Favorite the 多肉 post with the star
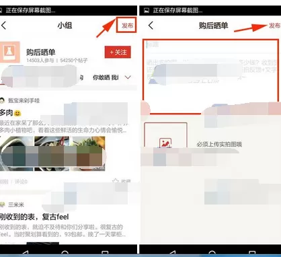Screen dimensions: 281x257 click(116, 181)
